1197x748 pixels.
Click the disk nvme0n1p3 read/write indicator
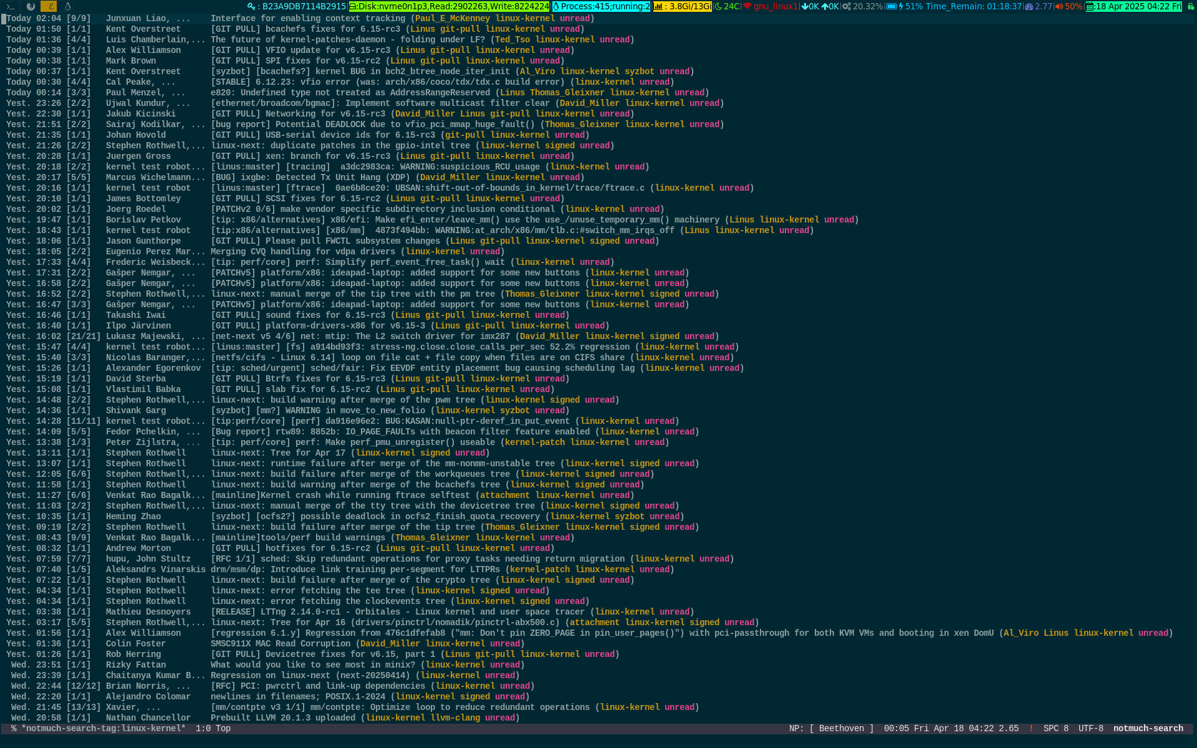[449, 6]
